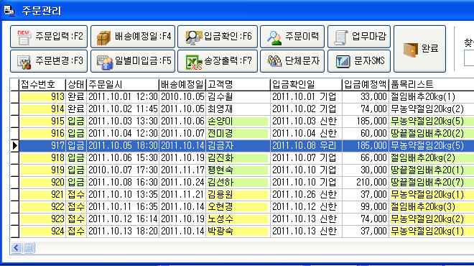This screenshot has height=266, width=474.
Task: Click the 입금예정액 column header
Action: click(x=365, y=84)
